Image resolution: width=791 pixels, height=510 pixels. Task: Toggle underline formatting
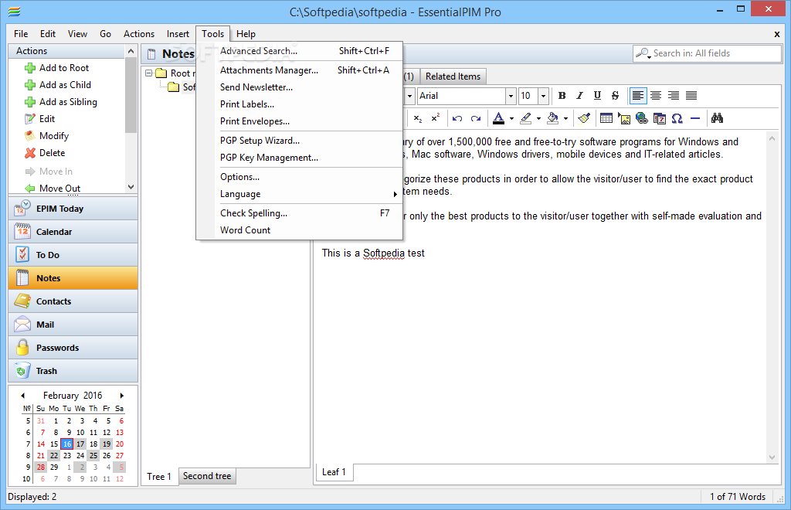(597, 95)
